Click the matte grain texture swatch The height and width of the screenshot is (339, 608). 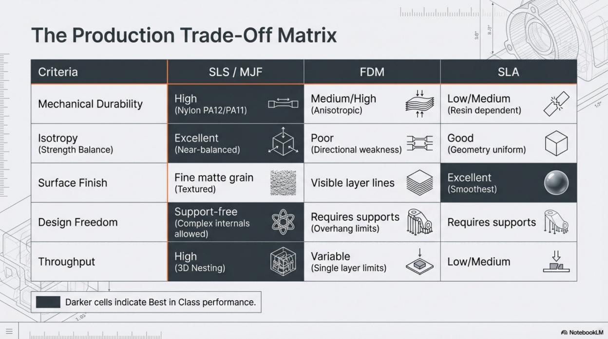(x=283, y=183)
